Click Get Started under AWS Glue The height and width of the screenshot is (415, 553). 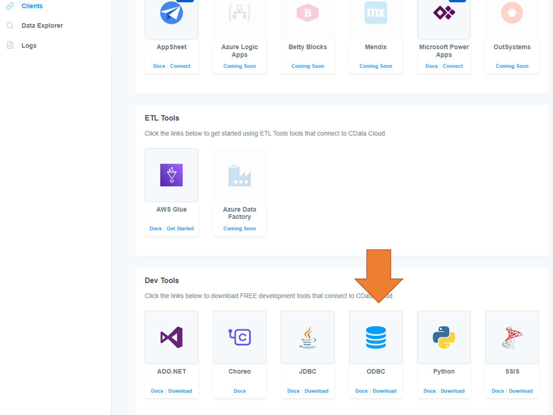click(180, 228)
